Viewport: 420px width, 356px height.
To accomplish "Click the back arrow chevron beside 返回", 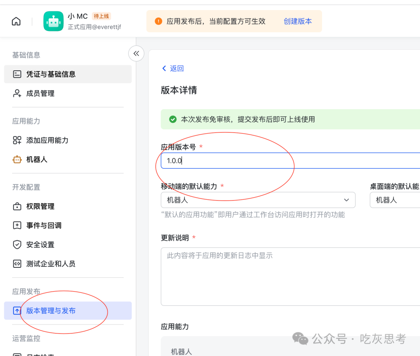I will click(164, 68).
